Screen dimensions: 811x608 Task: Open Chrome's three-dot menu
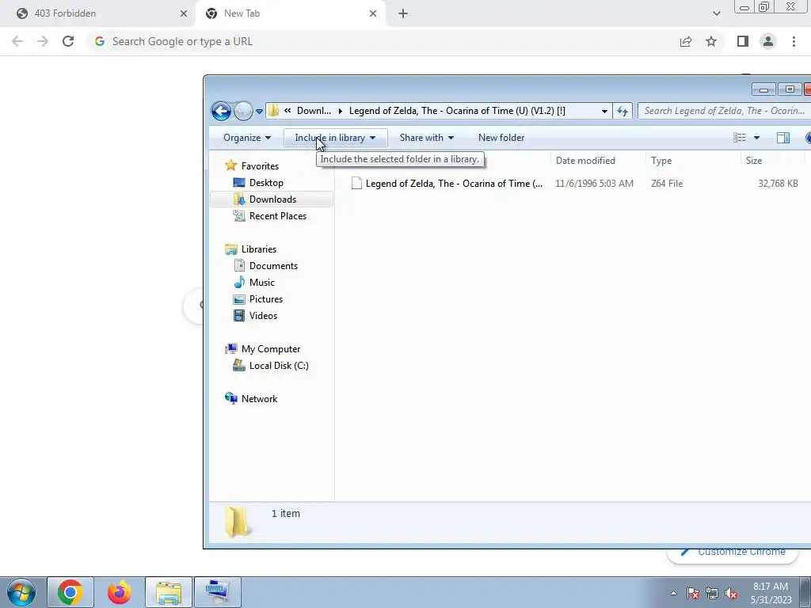coord(794,41)
